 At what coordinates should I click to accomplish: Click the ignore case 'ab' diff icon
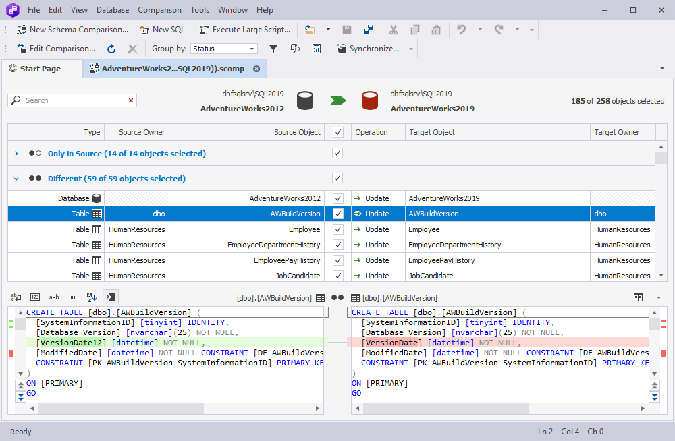16,297
